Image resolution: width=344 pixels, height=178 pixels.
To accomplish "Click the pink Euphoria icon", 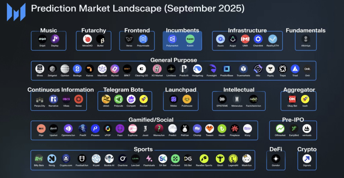I will point(133,129).
